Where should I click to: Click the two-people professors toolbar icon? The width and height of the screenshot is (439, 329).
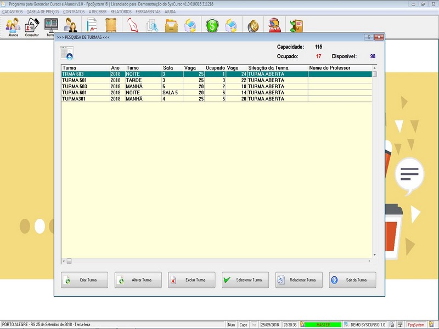coord(70,25)
